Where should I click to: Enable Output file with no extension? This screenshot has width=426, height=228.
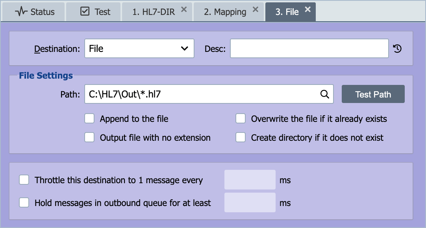[x=89, y=138]
